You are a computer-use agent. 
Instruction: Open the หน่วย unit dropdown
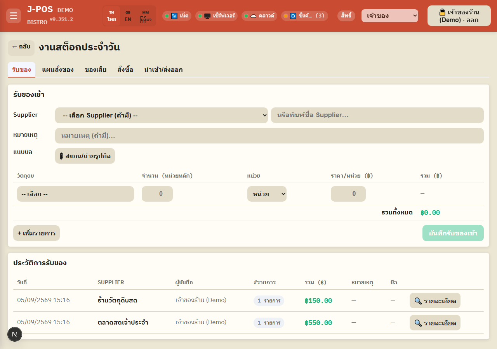point(267,194)
